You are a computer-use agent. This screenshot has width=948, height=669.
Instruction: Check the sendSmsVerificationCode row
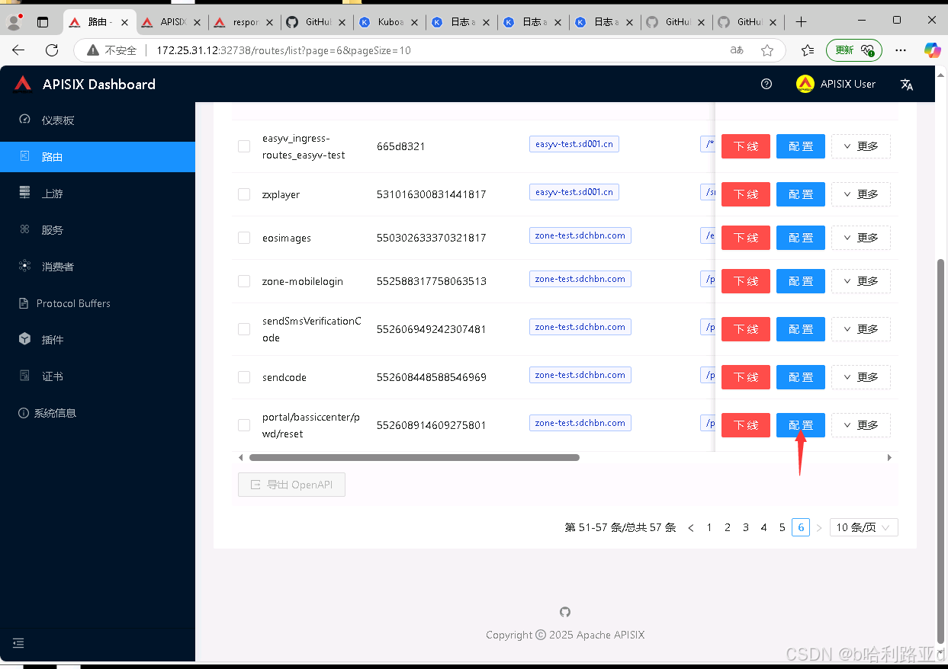244,329
